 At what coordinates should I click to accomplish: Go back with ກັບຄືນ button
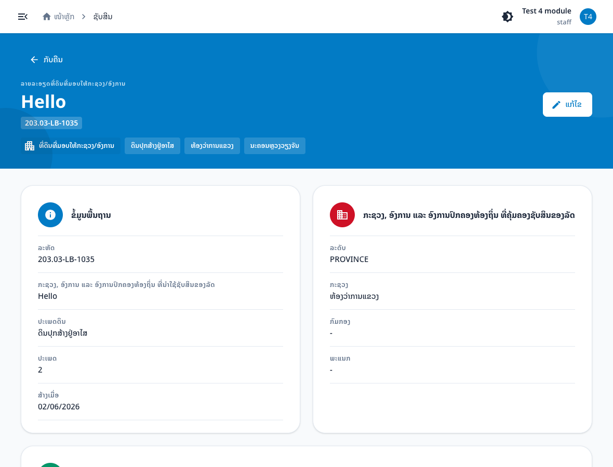pyautogui.click(x=47, y=59)
